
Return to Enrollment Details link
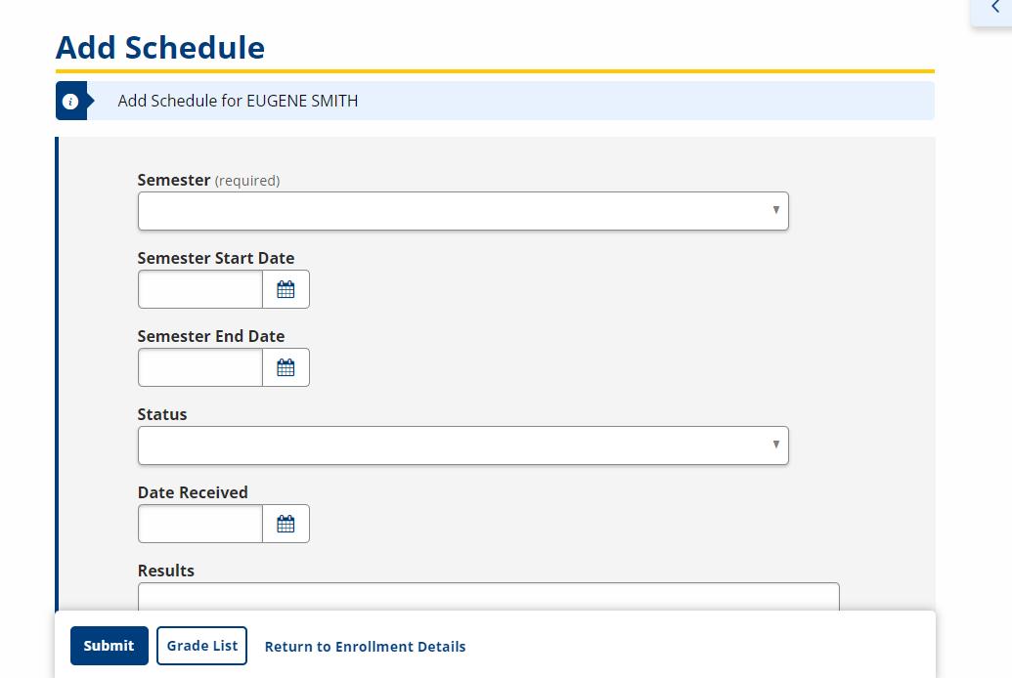(366, 647)
